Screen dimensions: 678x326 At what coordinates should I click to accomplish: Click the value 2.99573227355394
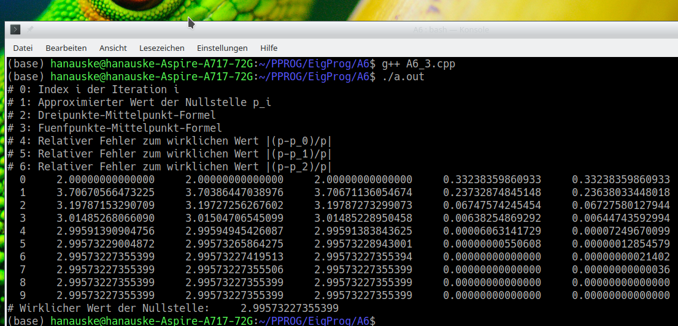(x=363, y=257)
